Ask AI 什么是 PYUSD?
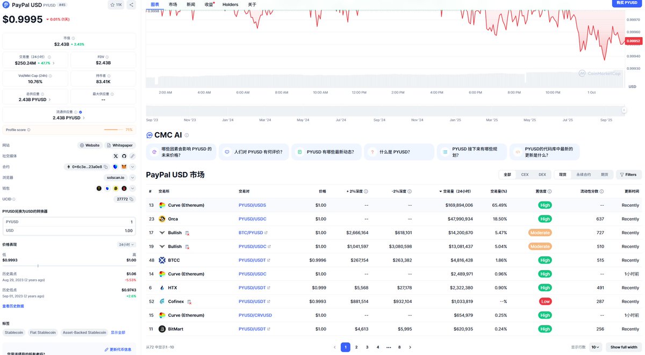 pyautogui.click(x=399, y=152)
